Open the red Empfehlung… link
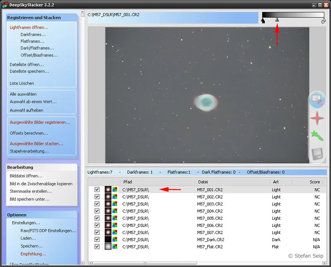The width and height of the screenshot is (331, 267). [33, 254]
